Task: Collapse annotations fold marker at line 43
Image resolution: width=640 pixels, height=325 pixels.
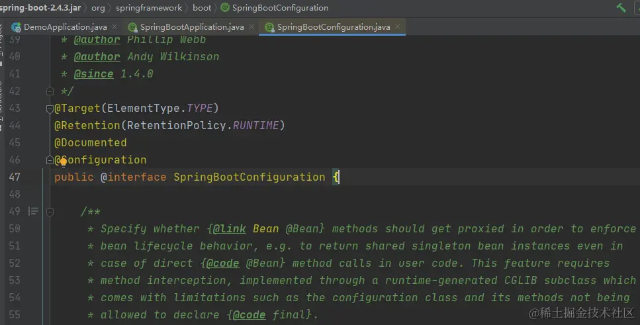Action: (x=50, y=109)
